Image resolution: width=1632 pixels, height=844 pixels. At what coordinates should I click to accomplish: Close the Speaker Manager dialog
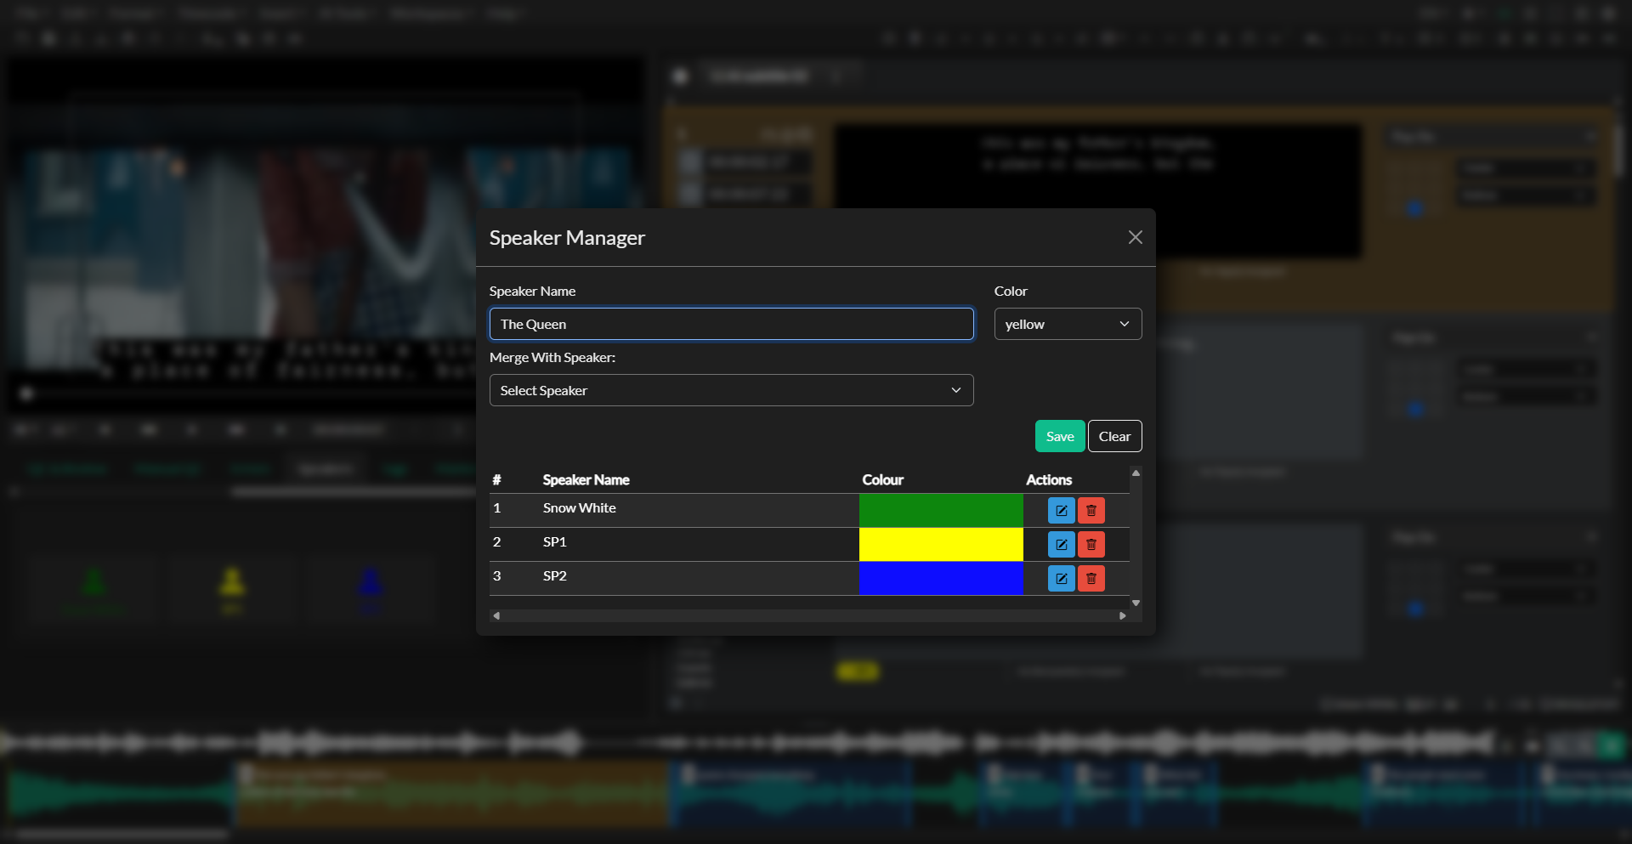(x=1135, y=237)
